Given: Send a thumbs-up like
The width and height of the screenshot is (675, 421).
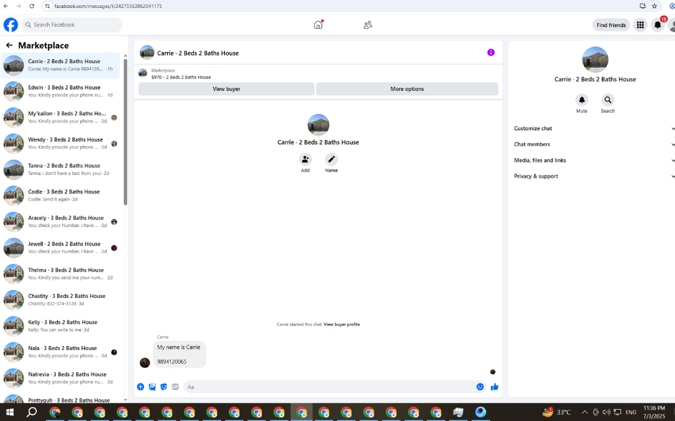Looking at the screenshot, I should click(x=494, y=387).
